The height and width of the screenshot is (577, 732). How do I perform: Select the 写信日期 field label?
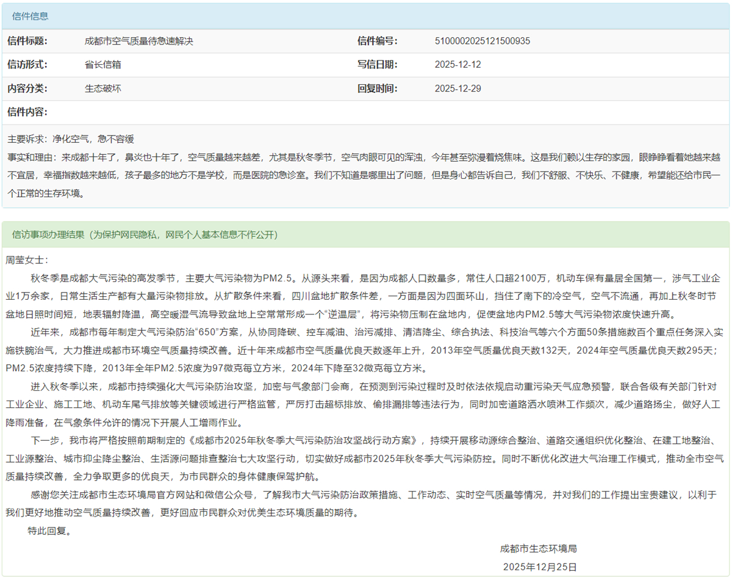coord(378,65)
